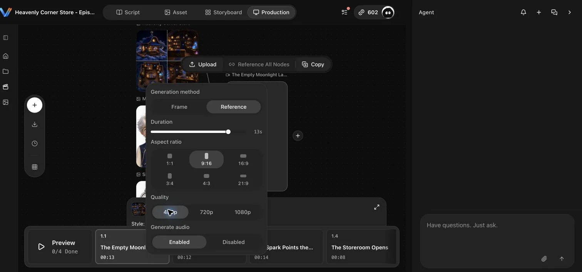Screen dimensions: 582x272
Task: Click the download icon in canvas toolbar
Action: [35, 124]
